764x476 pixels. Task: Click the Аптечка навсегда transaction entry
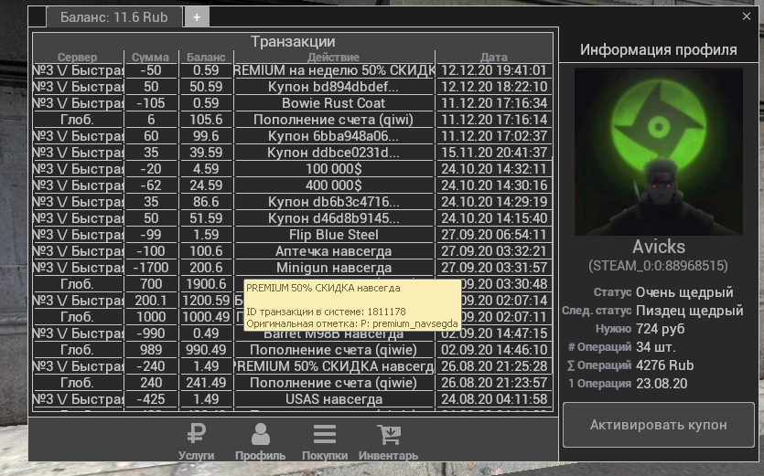click(333, 251)
